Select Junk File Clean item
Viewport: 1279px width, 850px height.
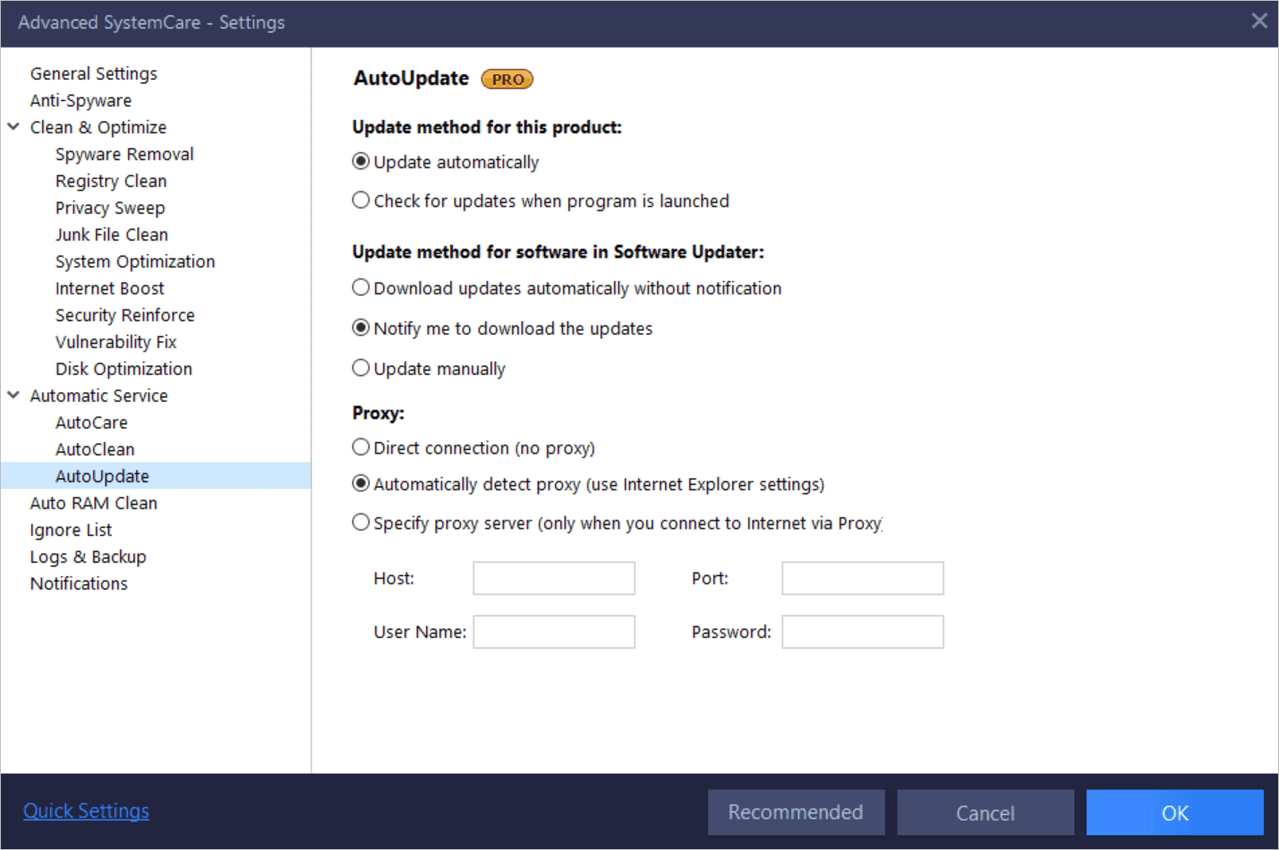coord(112,234)
